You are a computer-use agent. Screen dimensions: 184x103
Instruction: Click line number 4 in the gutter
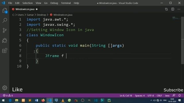pyautogui.click(x=20, y=35)
